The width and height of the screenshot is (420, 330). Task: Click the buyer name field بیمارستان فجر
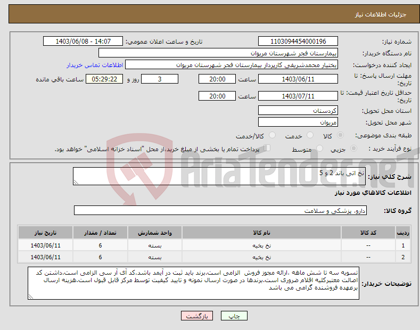[218, 53]
